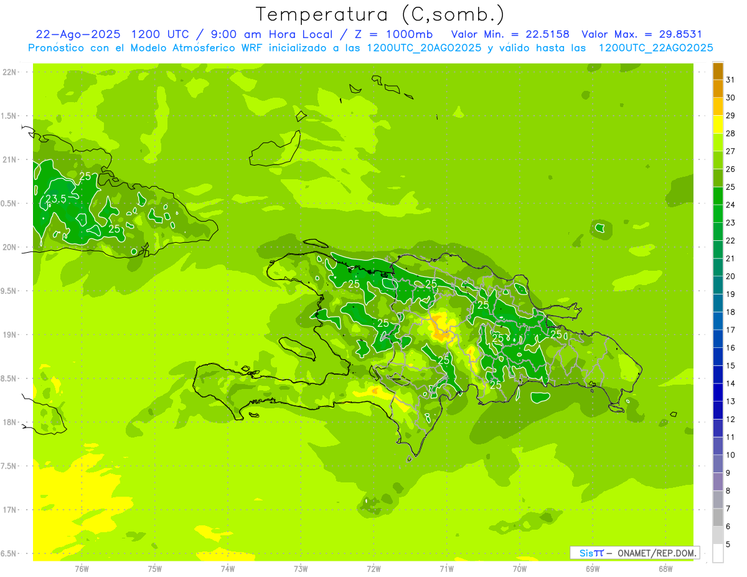Select the 71W longitude axis label
Viewport: 747px width, 577px height.
pos(446,569)
